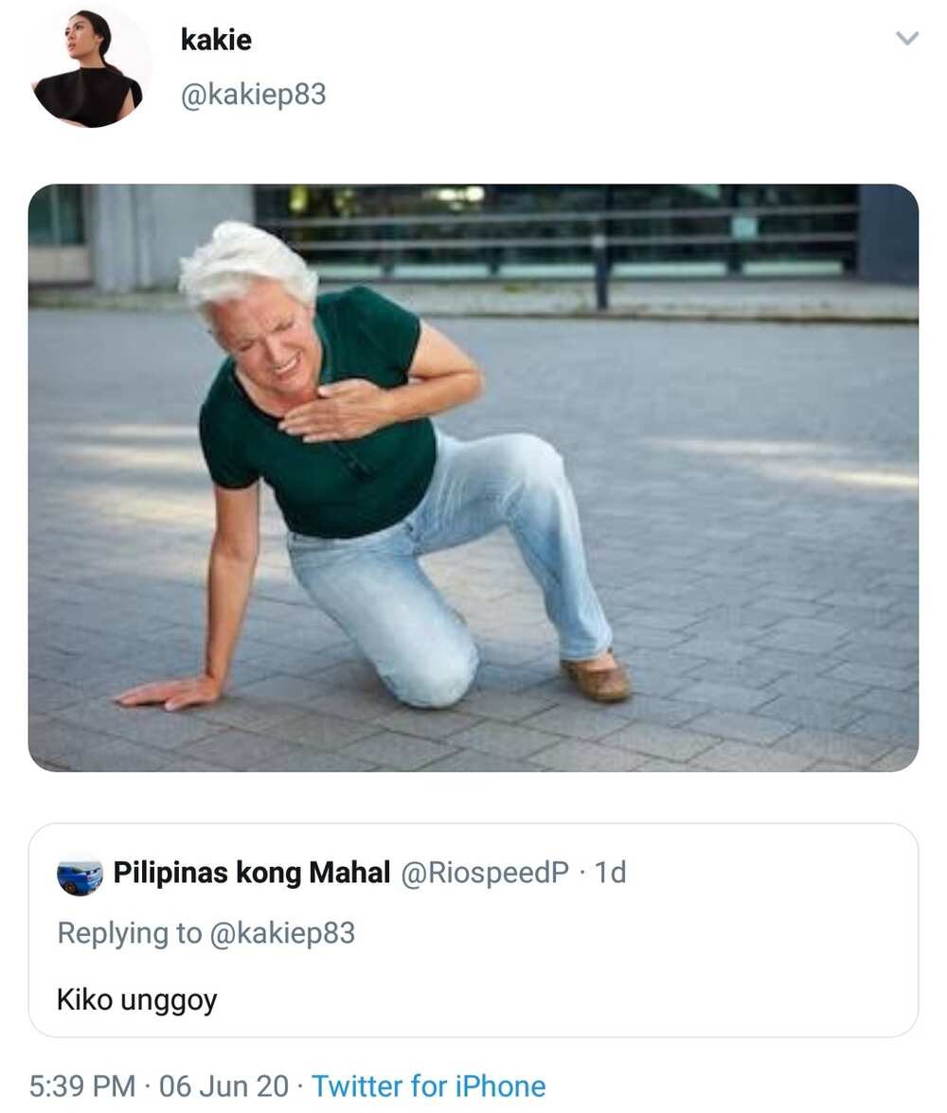Viewport: 947px width, 1113px height.
Task: Click the 5:39 PM tweet timestamp
Action: [81, 1086]
